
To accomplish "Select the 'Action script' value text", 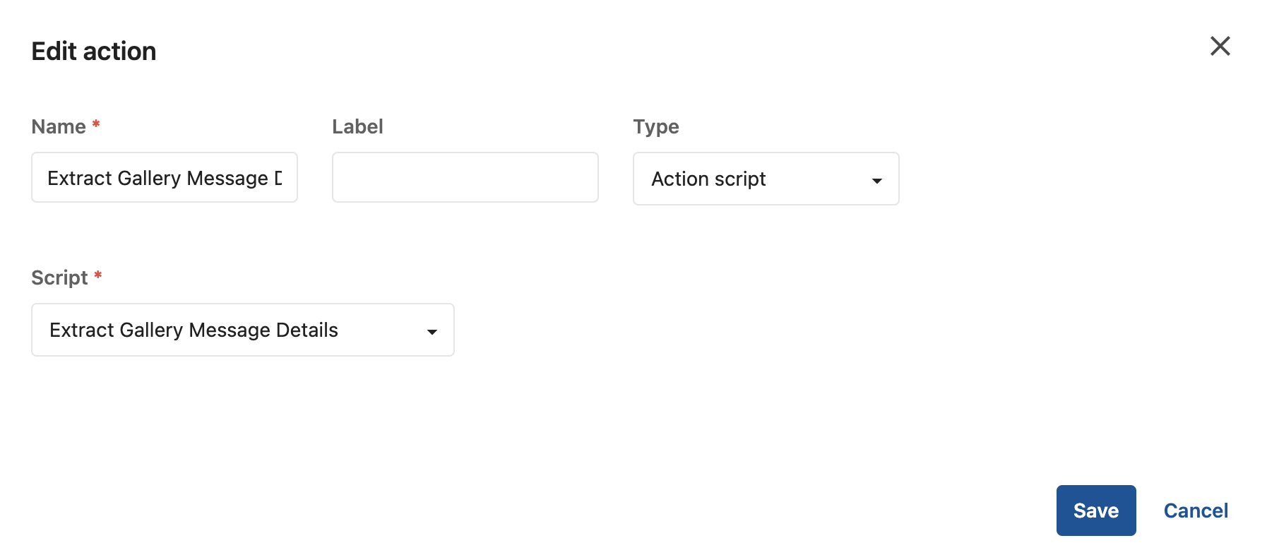I will pos(708,179).
